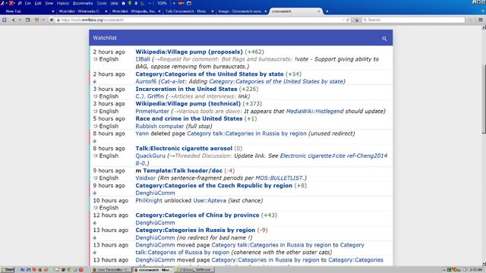486x273 pixels.
Task: Click the Rubbish computer user link
Action: click(159, 126)
